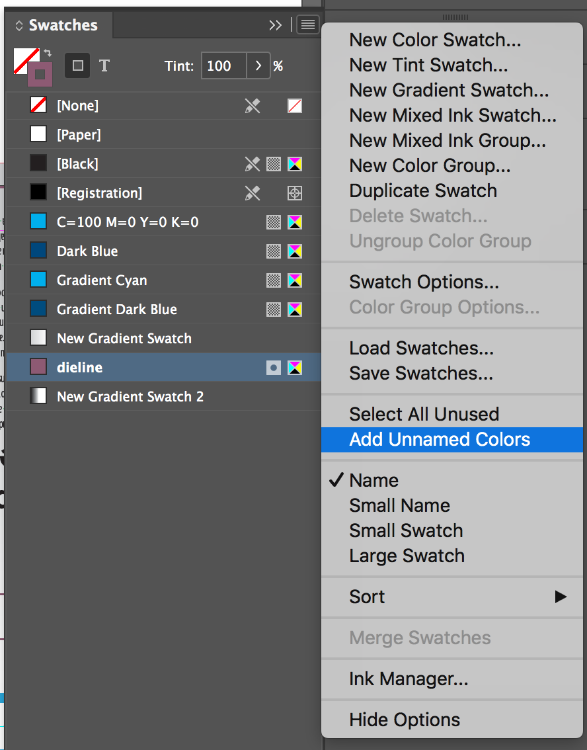Select the Small Name view option
The width and height of the screenshot is (587, 750).
[399, 505]
